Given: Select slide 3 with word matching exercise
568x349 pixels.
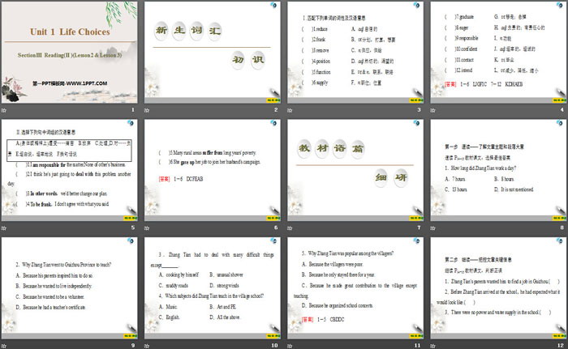Looking at the screenshot, I should (x=355, y=53).
